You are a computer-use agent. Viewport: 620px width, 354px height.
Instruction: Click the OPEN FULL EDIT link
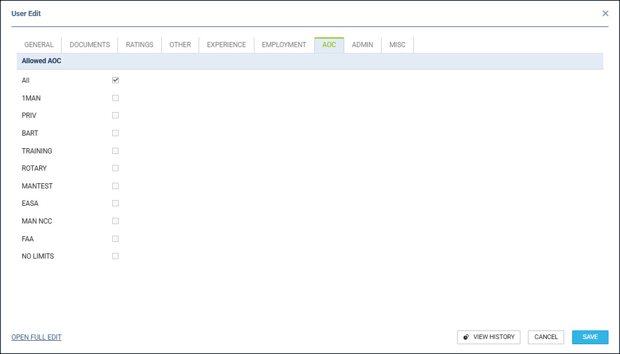pyautogui.click(x=36, y=337)
